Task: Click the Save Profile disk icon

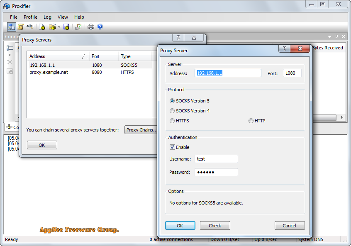Action: (x=66, y=27)
